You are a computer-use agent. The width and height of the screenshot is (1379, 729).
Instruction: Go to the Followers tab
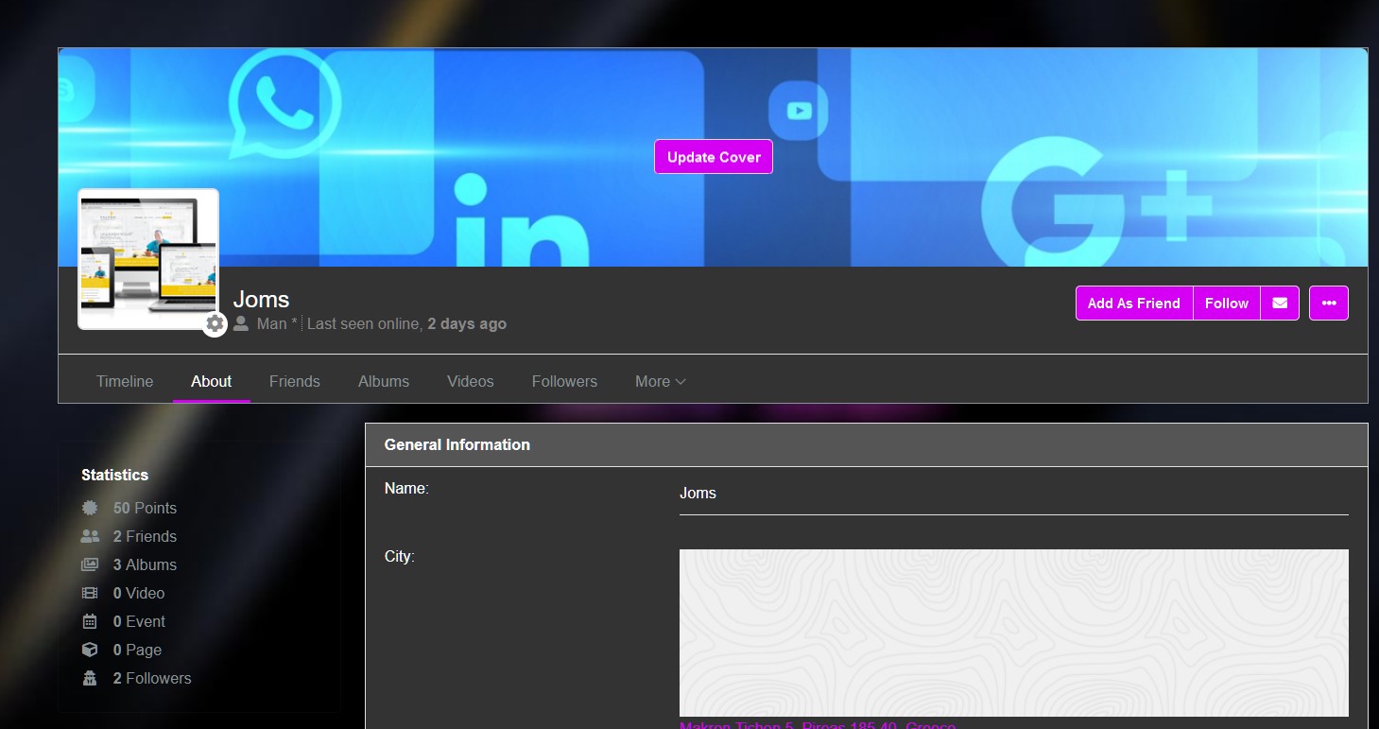pos(564,381)
